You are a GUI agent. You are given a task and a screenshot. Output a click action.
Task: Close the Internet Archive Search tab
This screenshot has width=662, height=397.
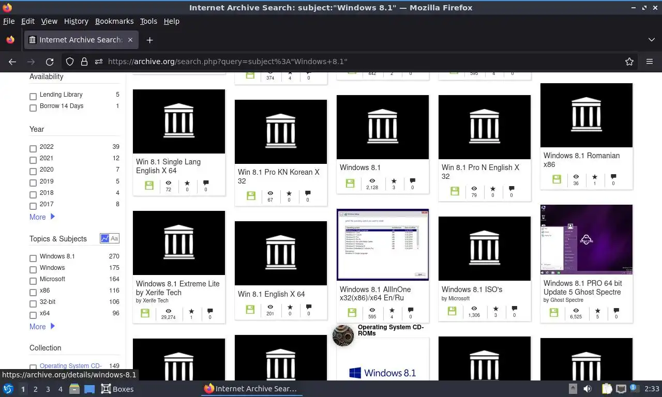click(x=130, y=40)
